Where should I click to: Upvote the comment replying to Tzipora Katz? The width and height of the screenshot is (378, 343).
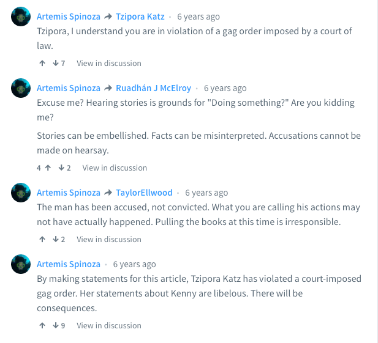(42, 63)
